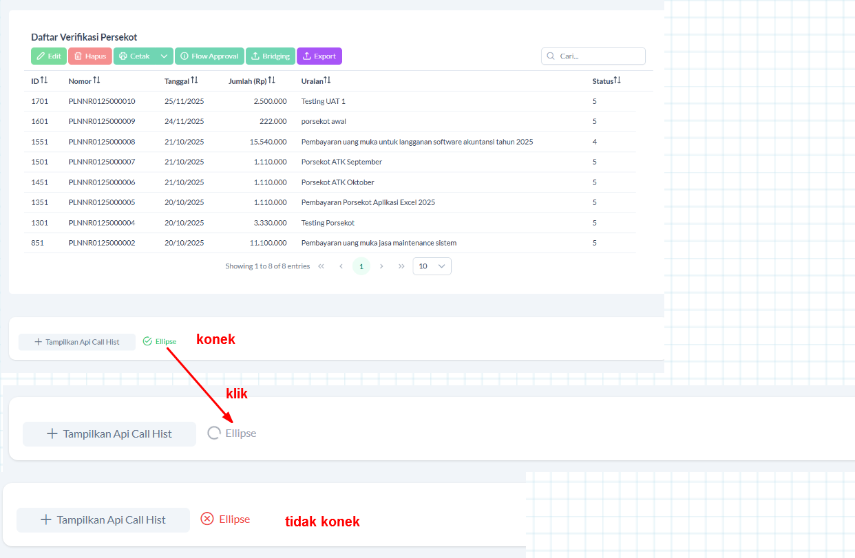Screen dimensions: 855x558
Task: Click date 24/11/2025 cell
Action: tap(184, 121)
